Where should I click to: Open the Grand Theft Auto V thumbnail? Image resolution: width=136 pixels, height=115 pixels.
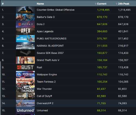coord(25,60)
